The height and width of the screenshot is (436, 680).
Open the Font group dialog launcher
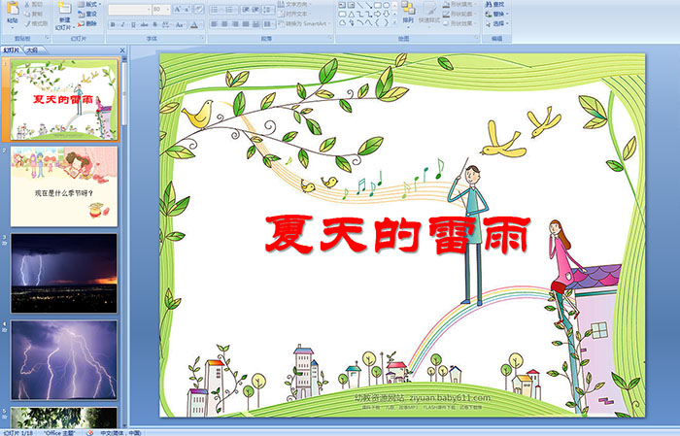[x=202, y=39]
